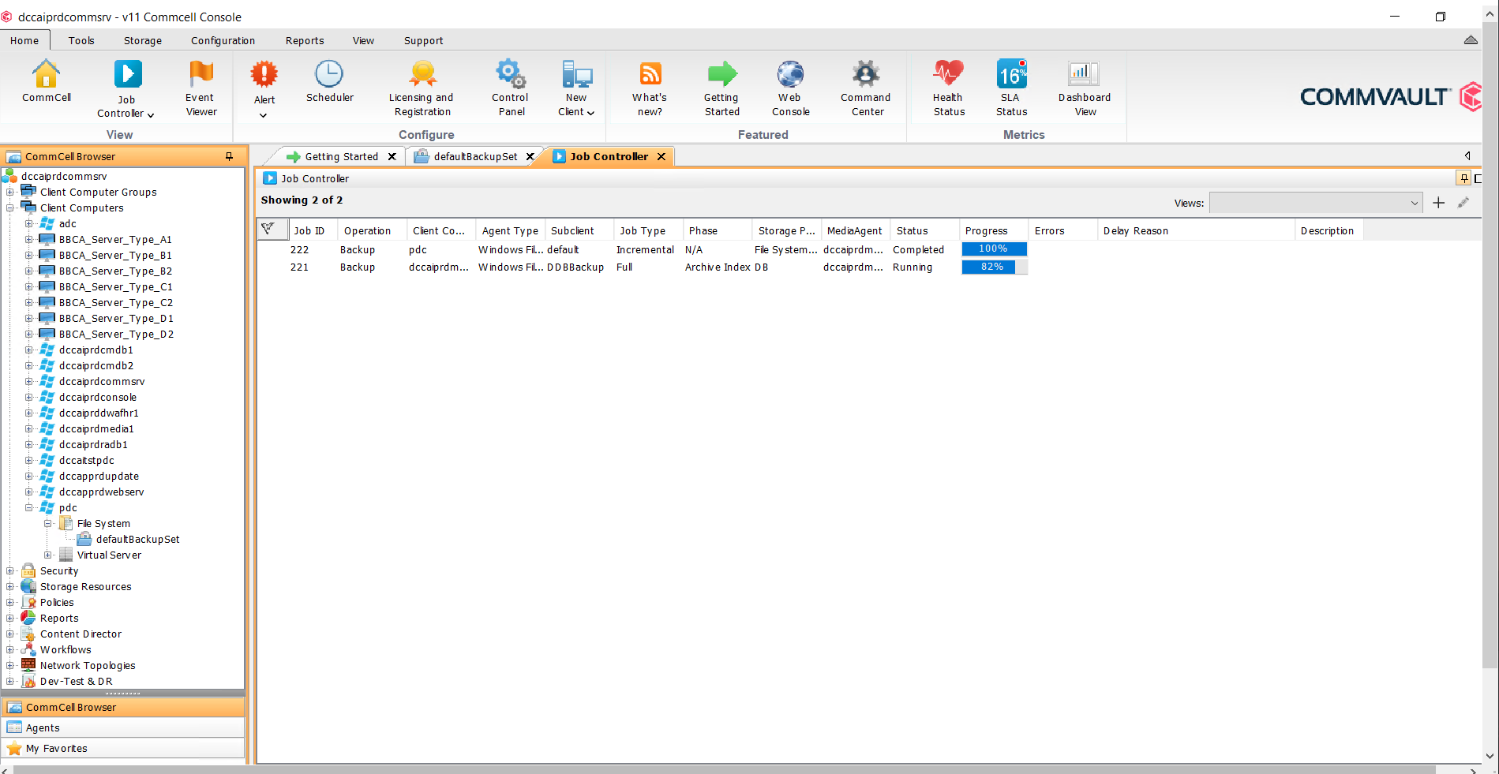Image resolution: width=1499 pixels, height=774 pixels.
Task: Select the CommCell Browser bottom button
Action: tap(123, 707)
